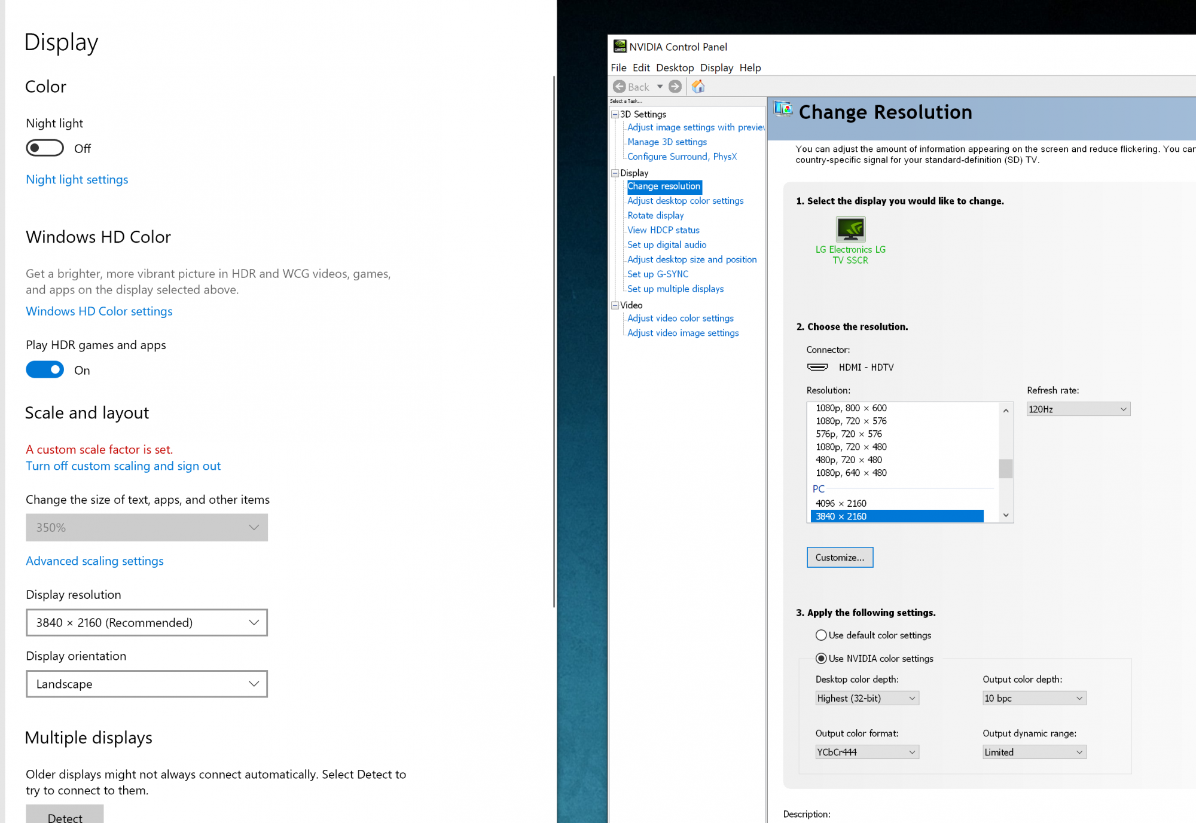Open the Desktop menu
This screenshot has width=1196, height=823.
[x=675, y=68]
